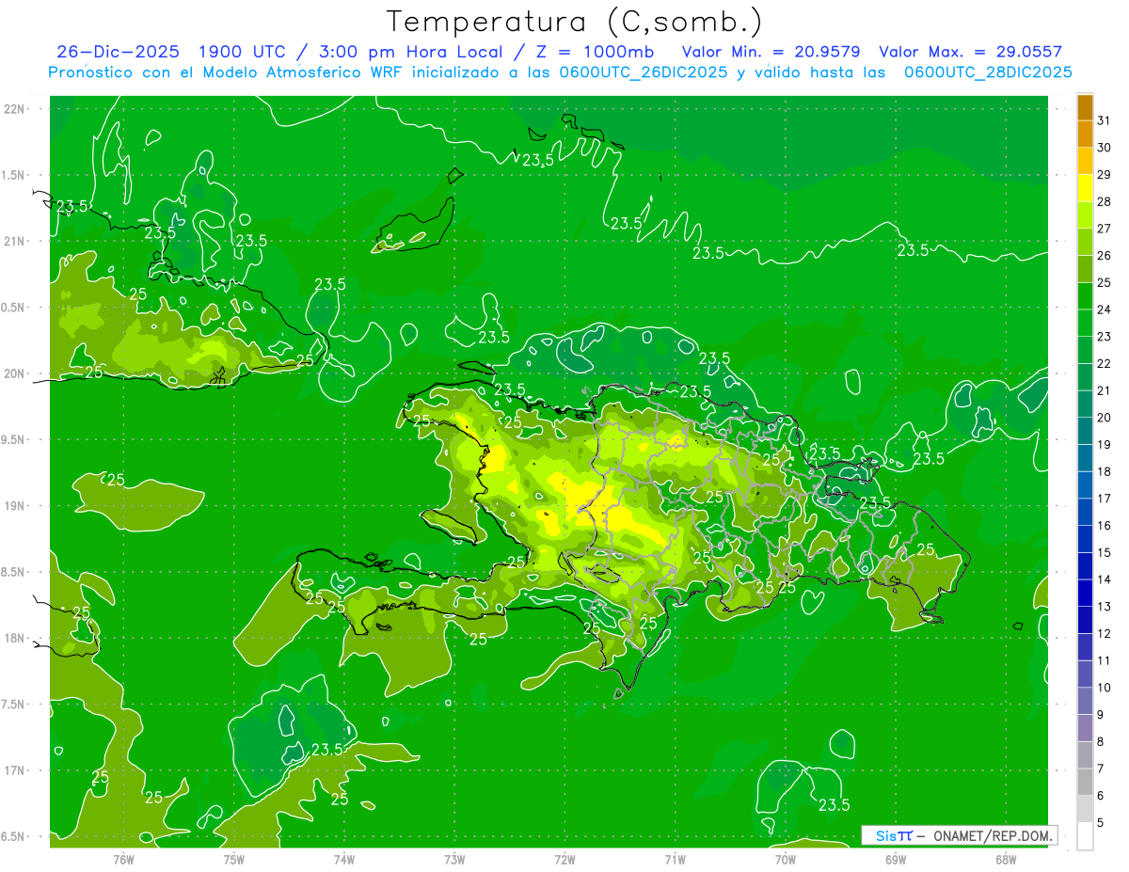Click the orange legend swatch between 30 and 31

(1085, 134)
